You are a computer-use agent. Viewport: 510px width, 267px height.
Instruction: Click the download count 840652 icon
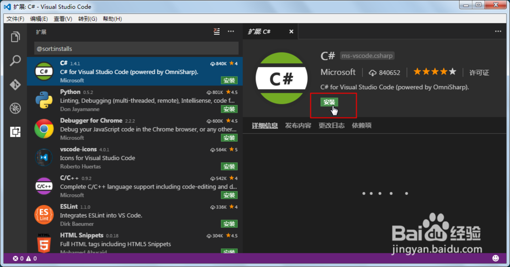(x=372, y=73)
